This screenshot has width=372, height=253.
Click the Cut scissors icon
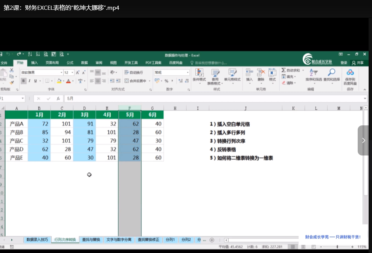click(12, 70)
